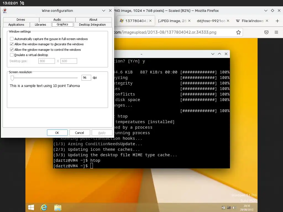Viewport: 283px width, 212px height.
Task: Confirm settings with the OK button
Action: [x=57, y=133]
